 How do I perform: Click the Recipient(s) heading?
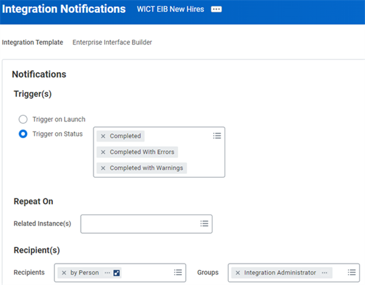coord(36,250)
